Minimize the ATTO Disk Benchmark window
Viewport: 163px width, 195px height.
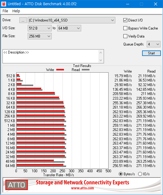tap(128, 4)
